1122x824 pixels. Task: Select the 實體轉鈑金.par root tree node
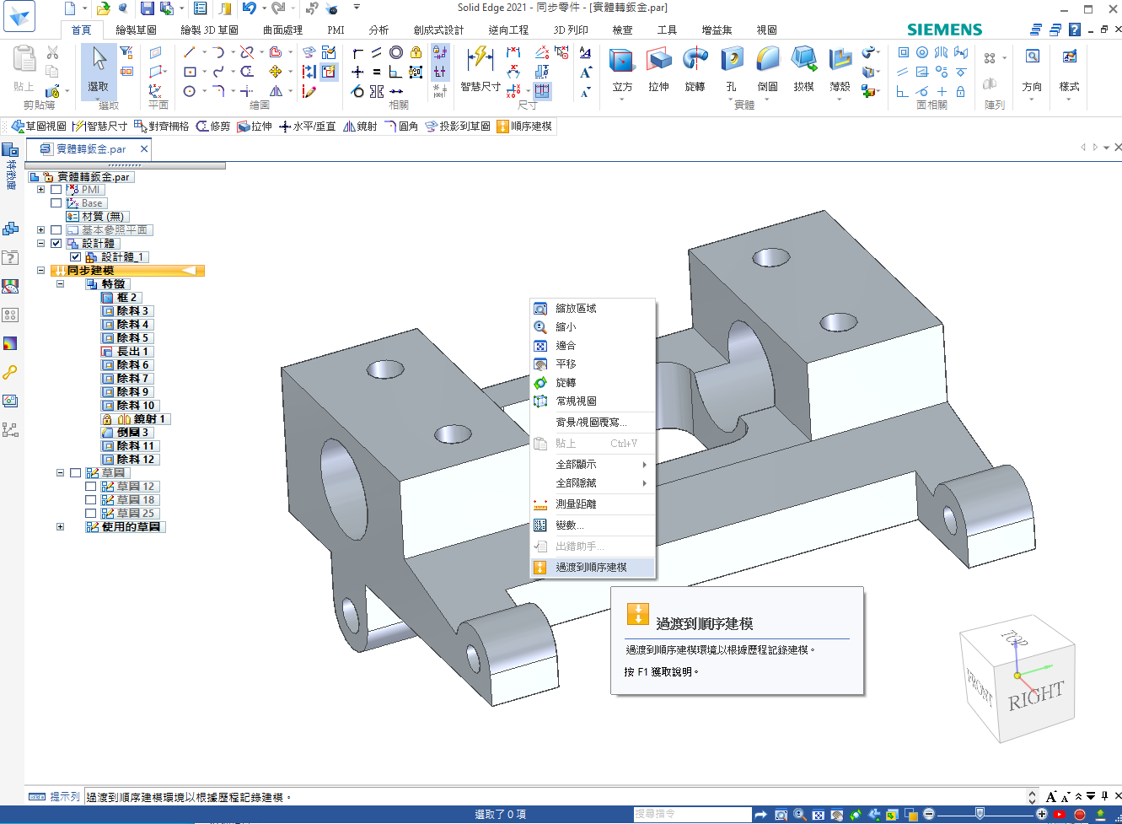coord(82,177)
